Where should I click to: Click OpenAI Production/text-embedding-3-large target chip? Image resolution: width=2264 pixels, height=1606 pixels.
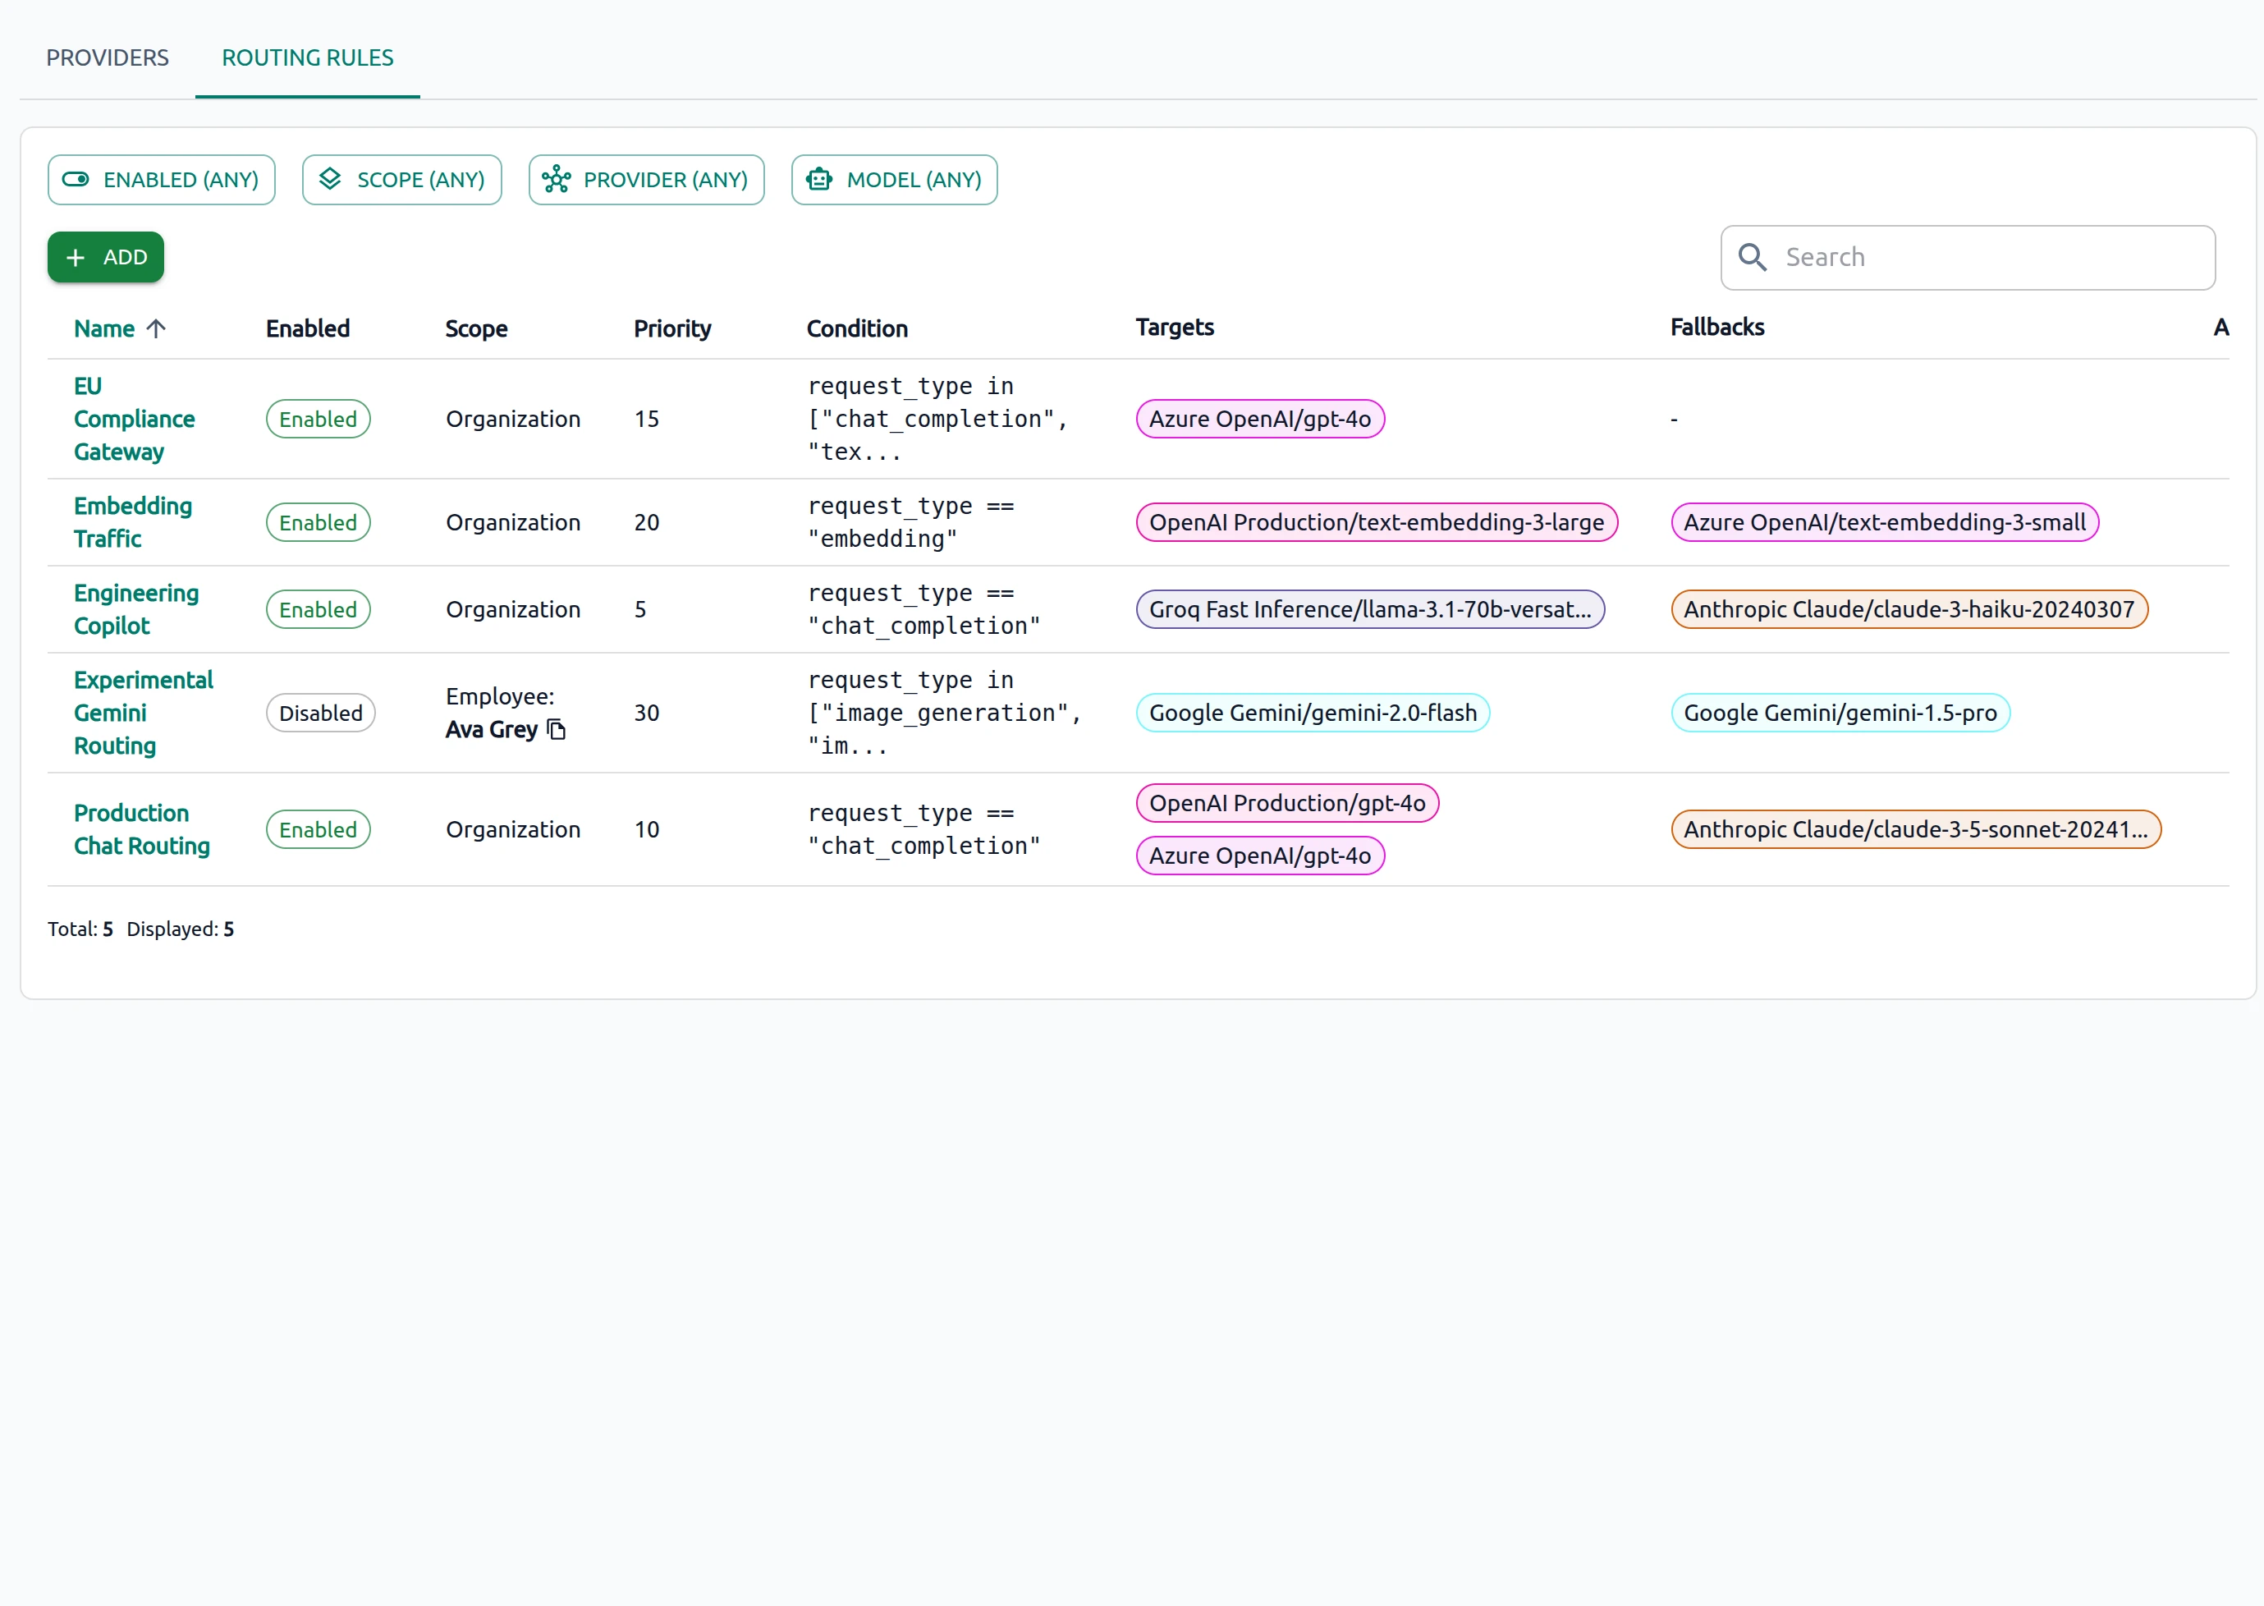[x=1376, y=522]
